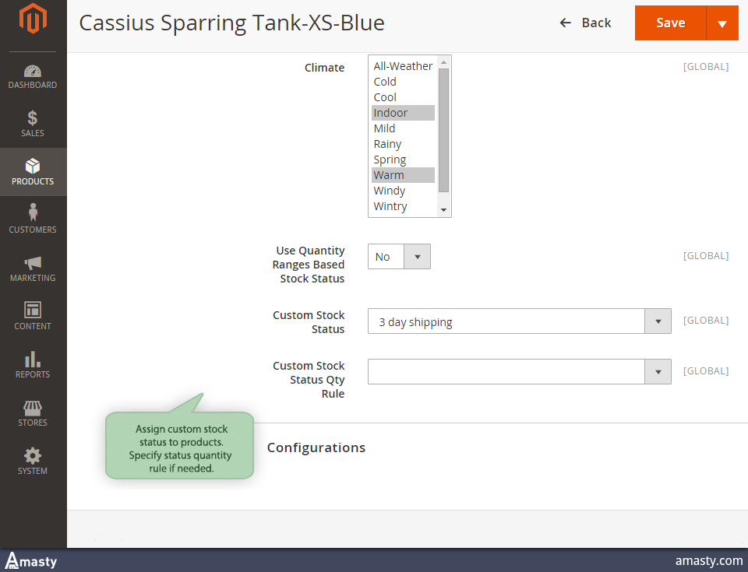The image size is (748, 572).
Task: Select Indoor in the Climate list
Action: [402, 113]
